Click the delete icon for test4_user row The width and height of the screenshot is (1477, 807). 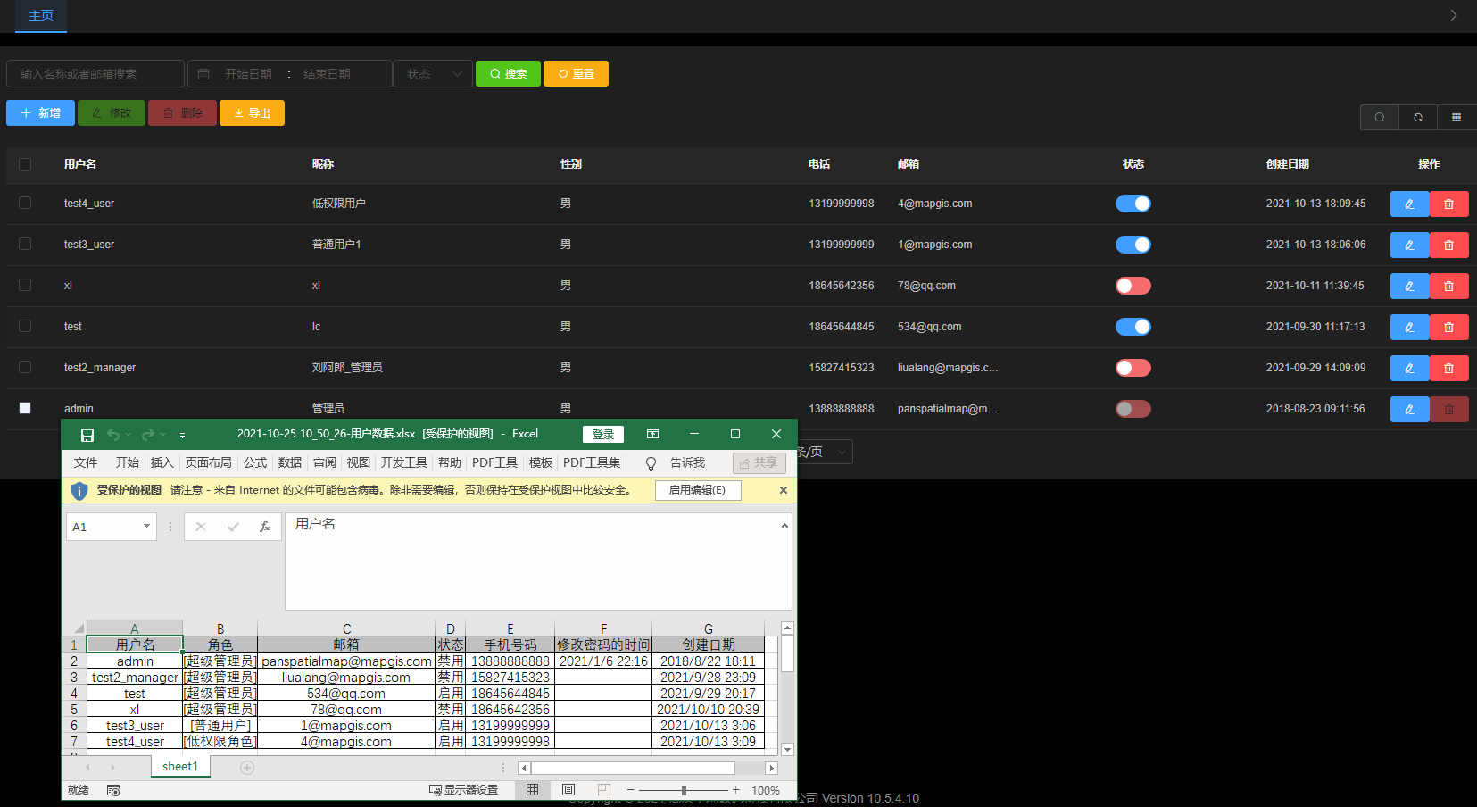tap(1448, 204)
